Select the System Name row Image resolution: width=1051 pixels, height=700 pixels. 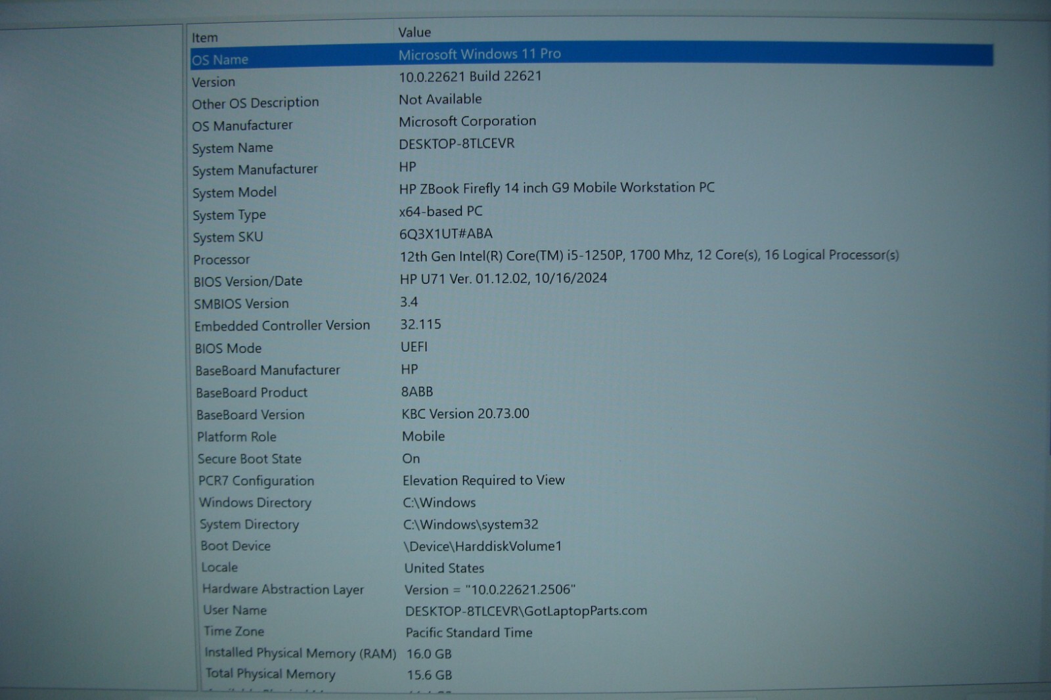coord(233,148)
